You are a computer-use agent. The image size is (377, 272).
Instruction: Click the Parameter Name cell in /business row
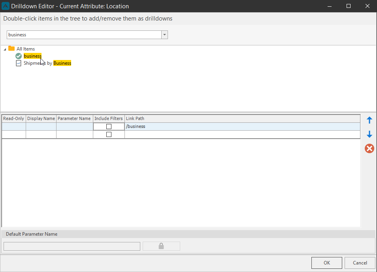pos(75,126)
